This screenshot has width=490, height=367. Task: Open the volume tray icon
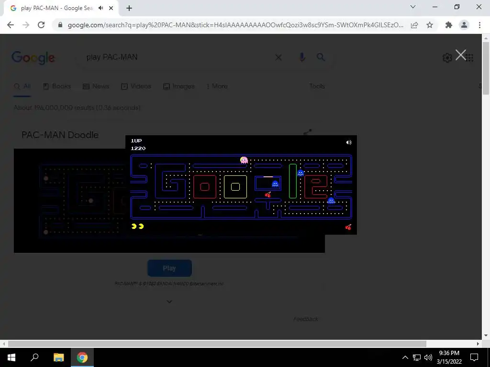(428, 357)
